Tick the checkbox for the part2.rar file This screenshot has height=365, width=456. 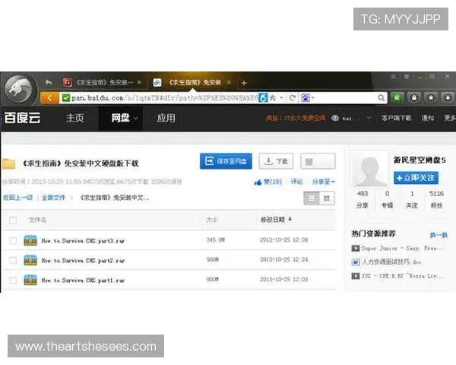click(13, 261)
